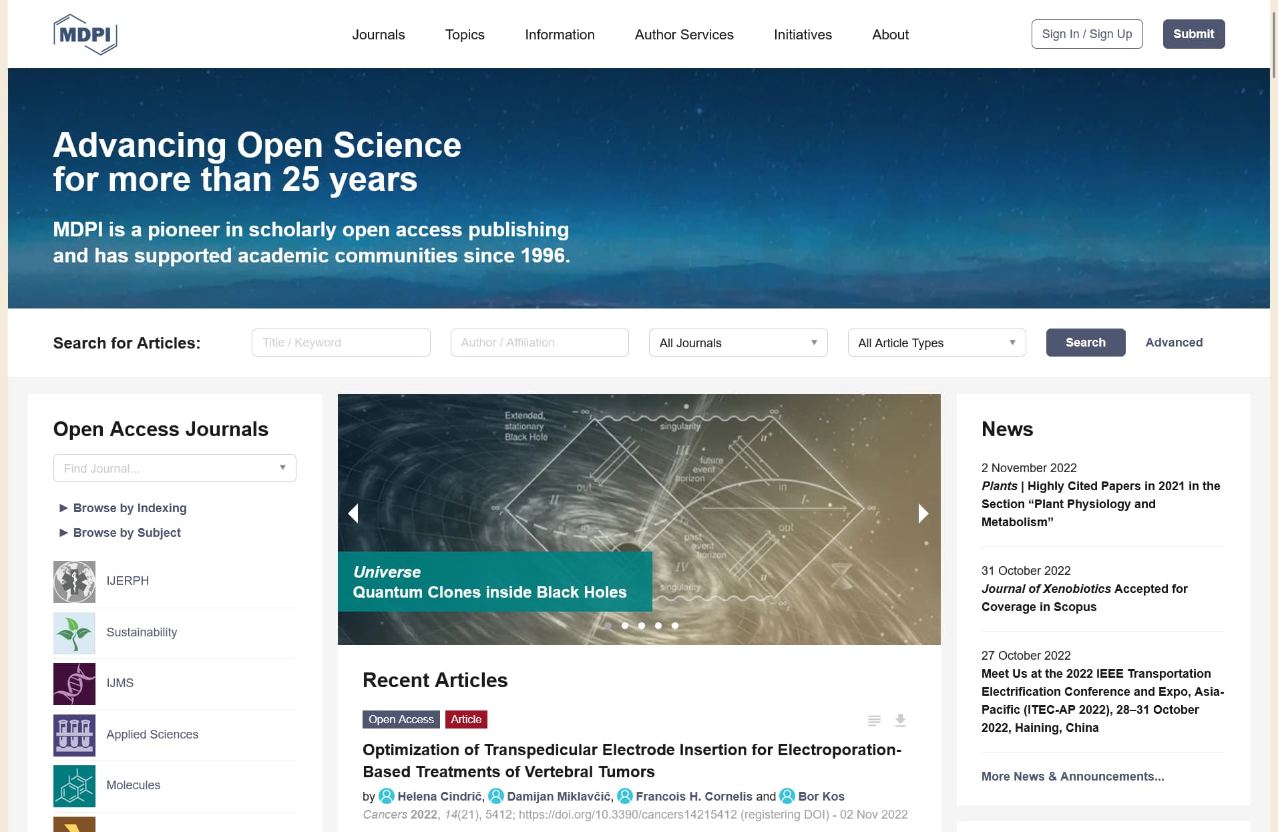The width and height of the screenshot is (1278, 832).
Task: Open the All Article Types dropdown
Action: click(x=936, y=343)
